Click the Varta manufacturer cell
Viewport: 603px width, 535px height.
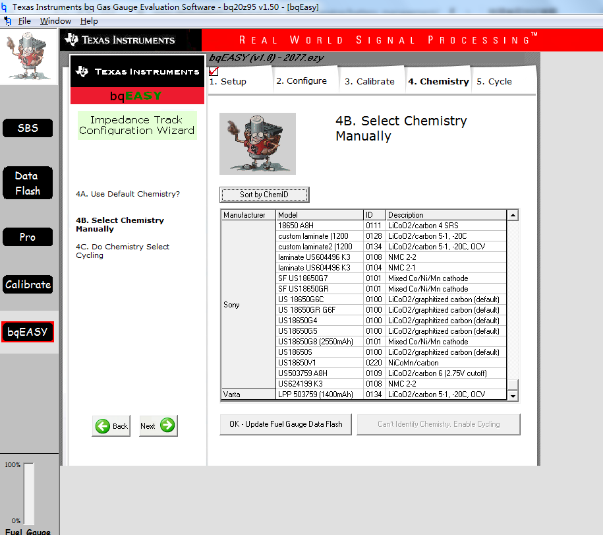point(248,394)
